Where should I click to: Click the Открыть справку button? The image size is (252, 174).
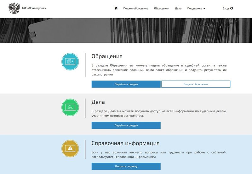(x=126, y=166)
